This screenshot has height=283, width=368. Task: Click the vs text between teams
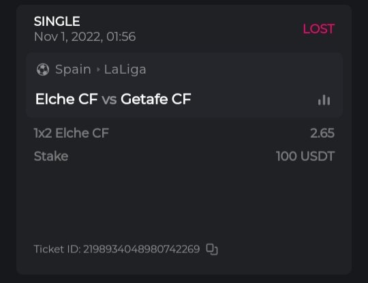(109, 100)
